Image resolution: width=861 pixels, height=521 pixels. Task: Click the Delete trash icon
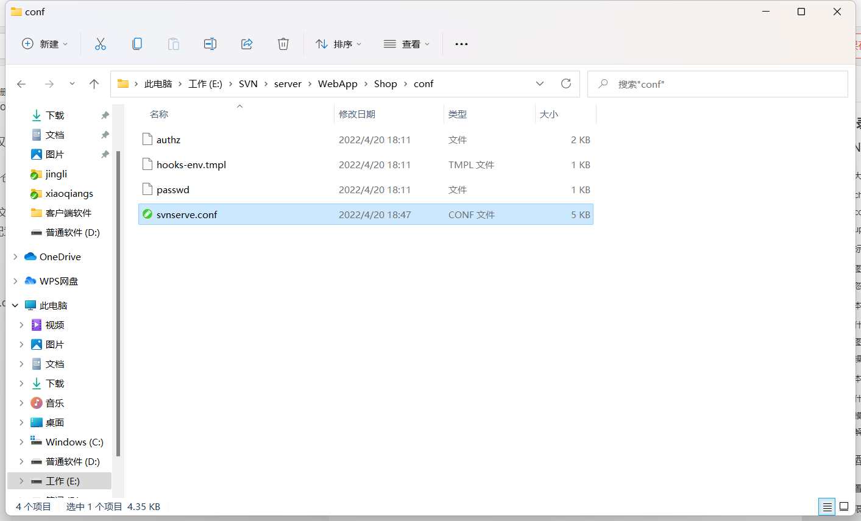(x=283, y=44)
